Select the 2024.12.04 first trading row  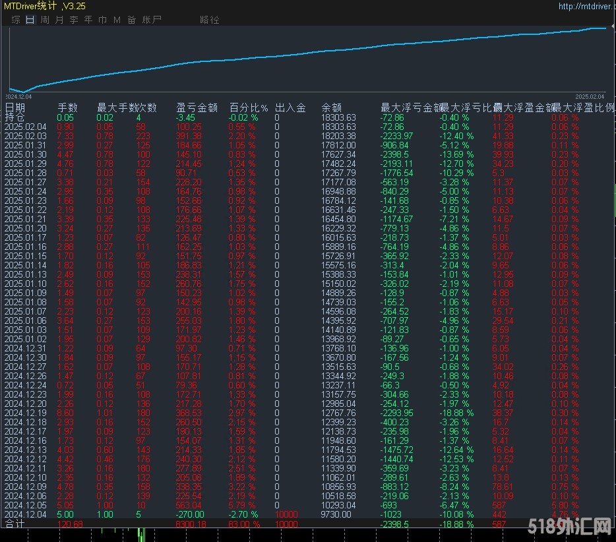[26, 514]
